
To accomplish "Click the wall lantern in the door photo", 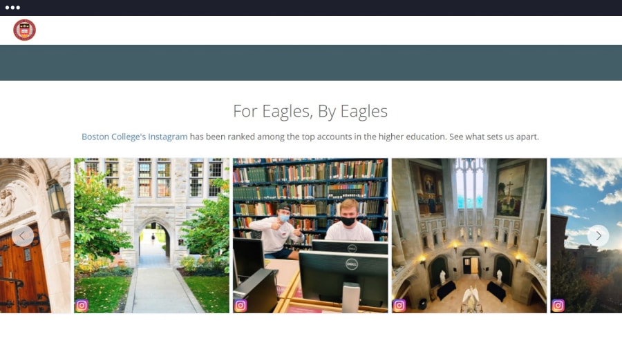I will [57, 199].
